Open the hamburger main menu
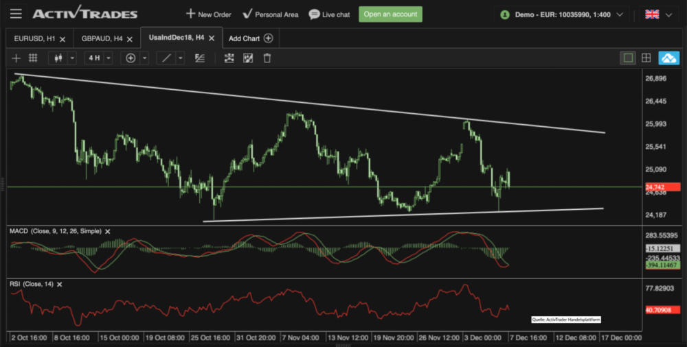Image resolution: width=687 pixels, height=347 pixels. click(x=16, y=14)
